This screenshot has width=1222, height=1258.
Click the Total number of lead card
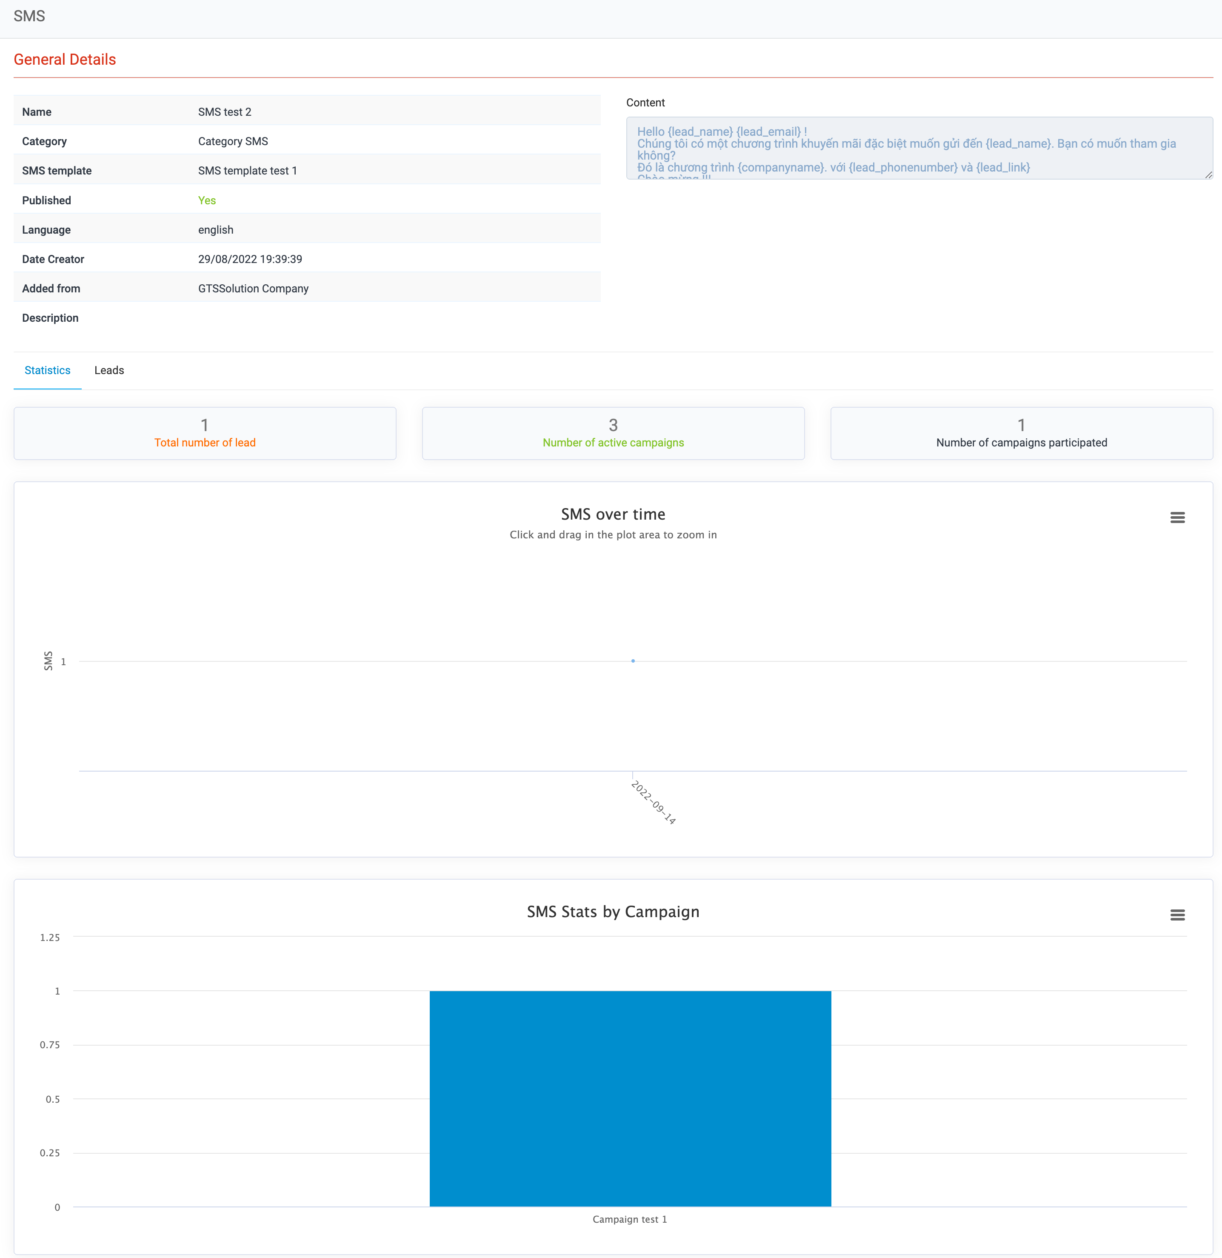205,433
